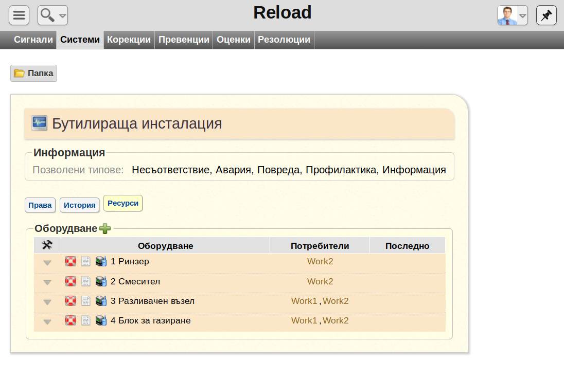Viewport: 564px width, 379px height.
Task: Click lifebuoy icon in 1 Ринзер row
Action: [x=70, y=261]
